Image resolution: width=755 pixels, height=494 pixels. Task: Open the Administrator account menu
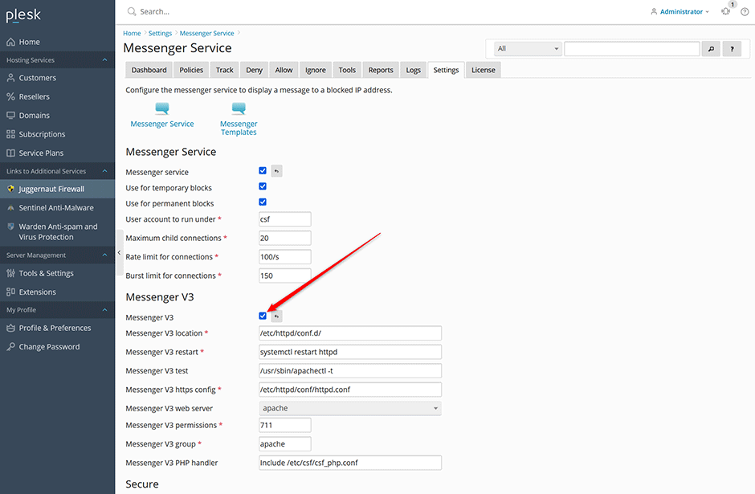pos(679,11)
